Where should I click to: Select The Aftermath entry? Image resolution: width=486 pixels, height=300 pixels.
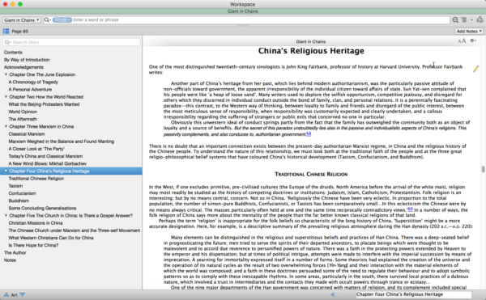23,119
